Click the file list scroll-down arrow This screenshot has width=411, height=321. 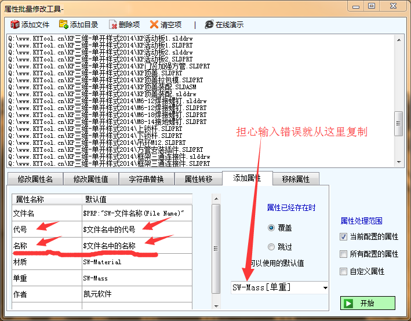point(399,162)
